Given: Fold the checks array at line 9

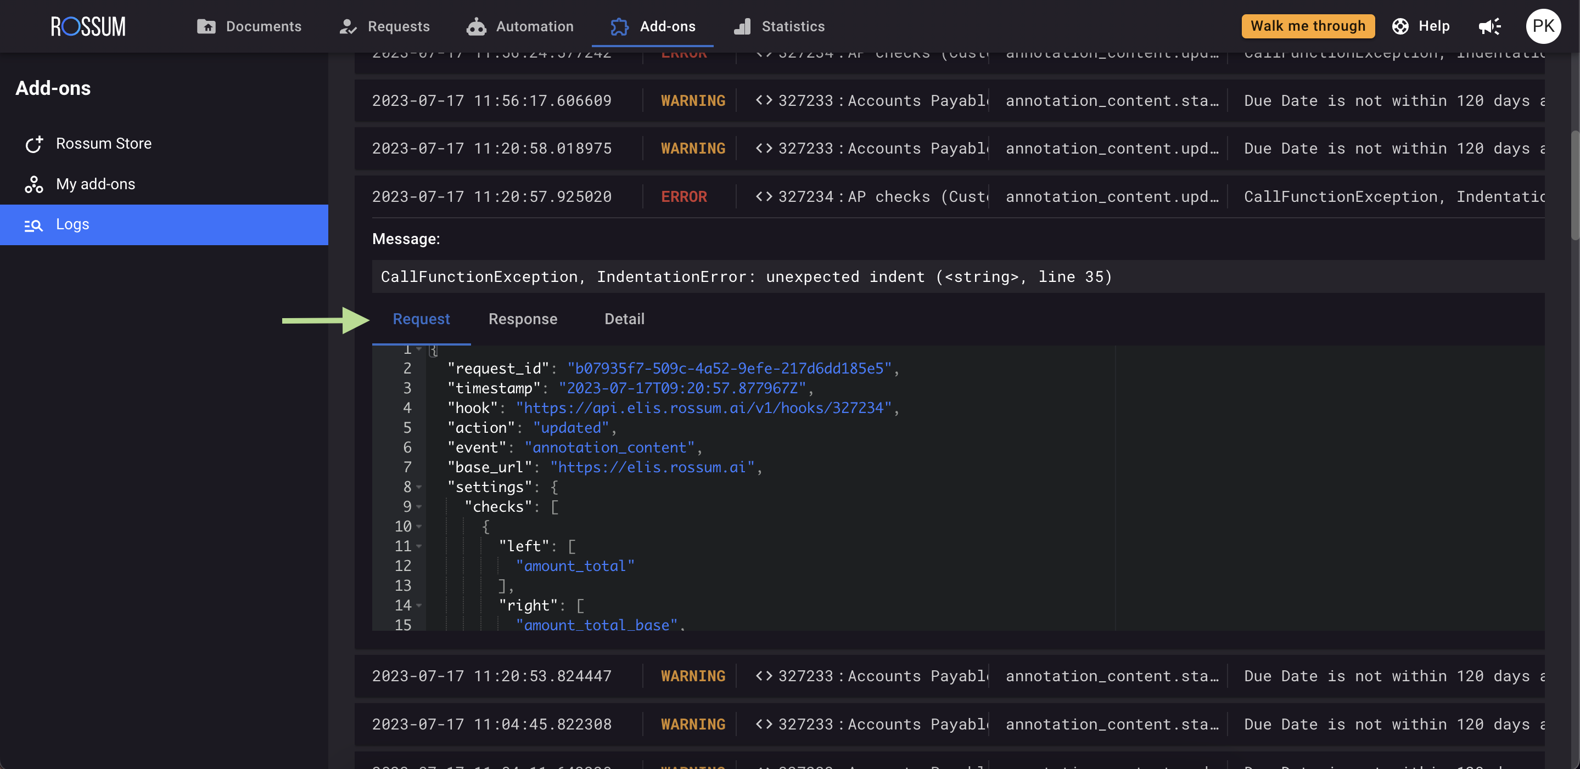Looking at the screenshot, I should 419,507.
